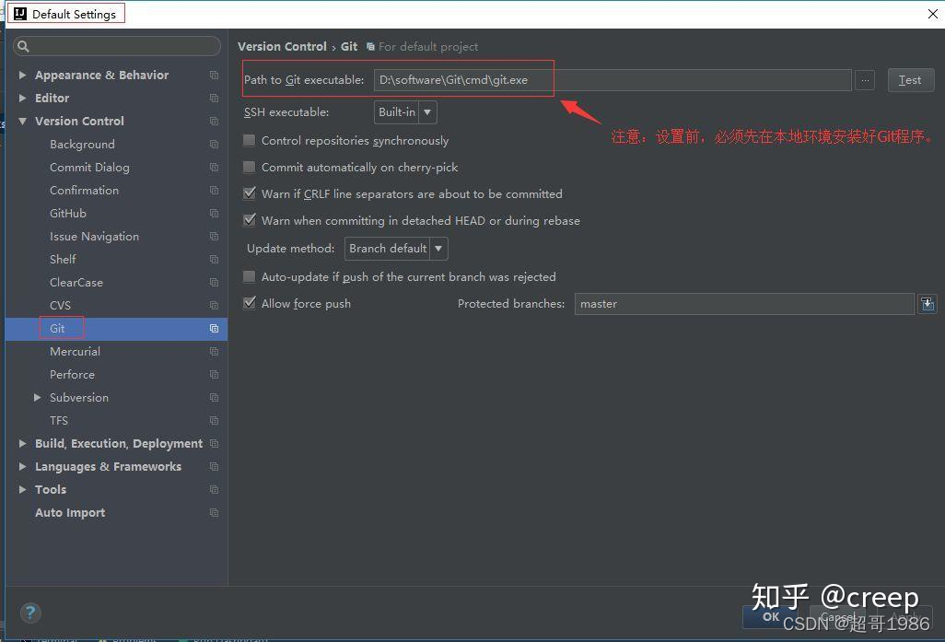Click the add icon beside Protected branches field
The width and height of the screenshot is (945, 642).
point(927,303)
